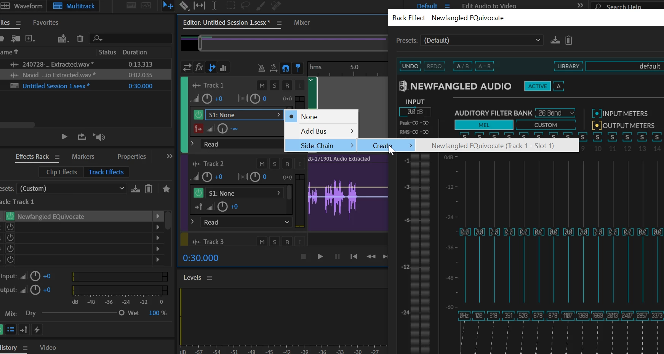
Task: Select the Time Selection tool
Action: tap(214, 6)
